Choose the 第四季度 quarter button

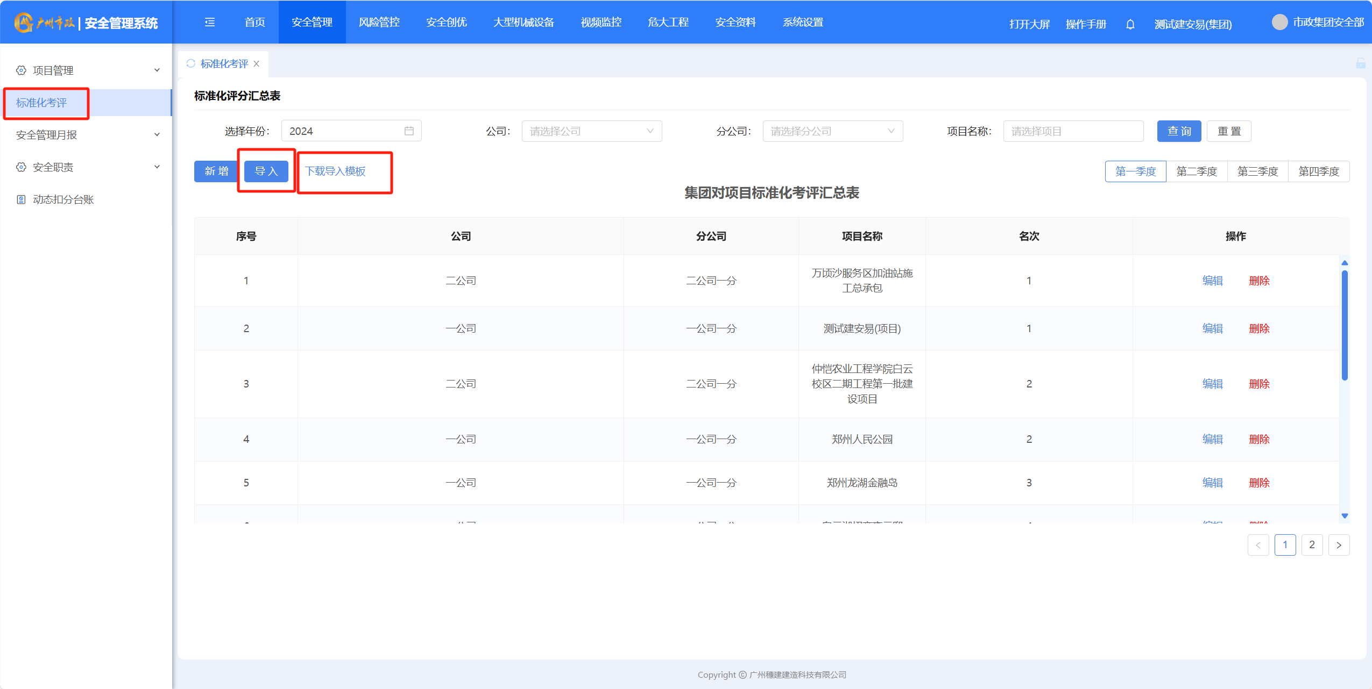[1318, 171]
